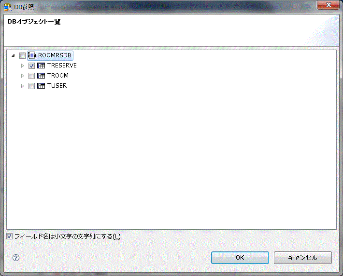This screenshot has height=276, width=343.
Task: Check the TROOM checkbox
Action: 31,76
